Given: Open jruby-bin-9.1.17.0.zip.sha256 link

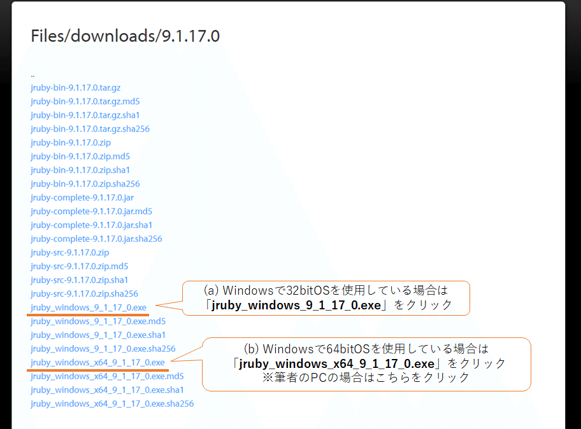Looking at the screenshot, I should [85, 183].
